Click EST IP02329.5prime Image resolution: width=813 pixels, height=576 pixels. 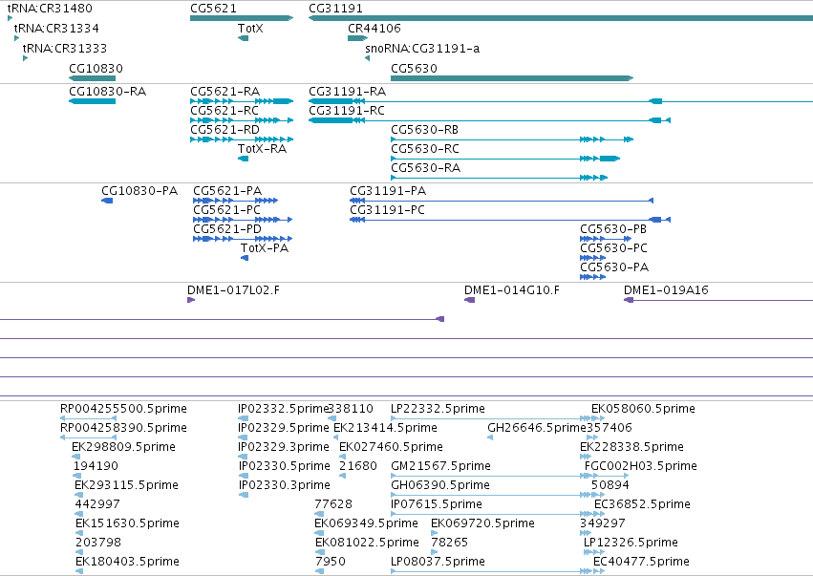click(x=243, y=437)
